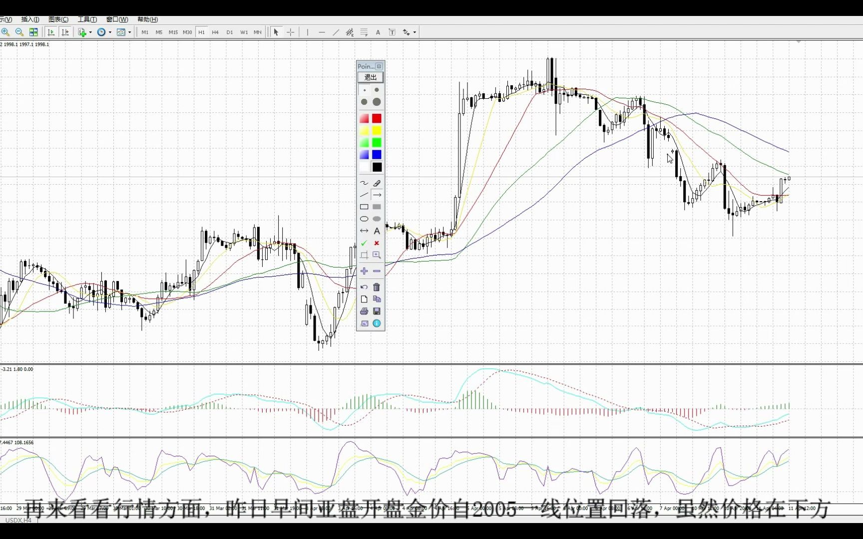Select the trendline drawing tool
Screen dimensions: 863x539
point(336,32)
